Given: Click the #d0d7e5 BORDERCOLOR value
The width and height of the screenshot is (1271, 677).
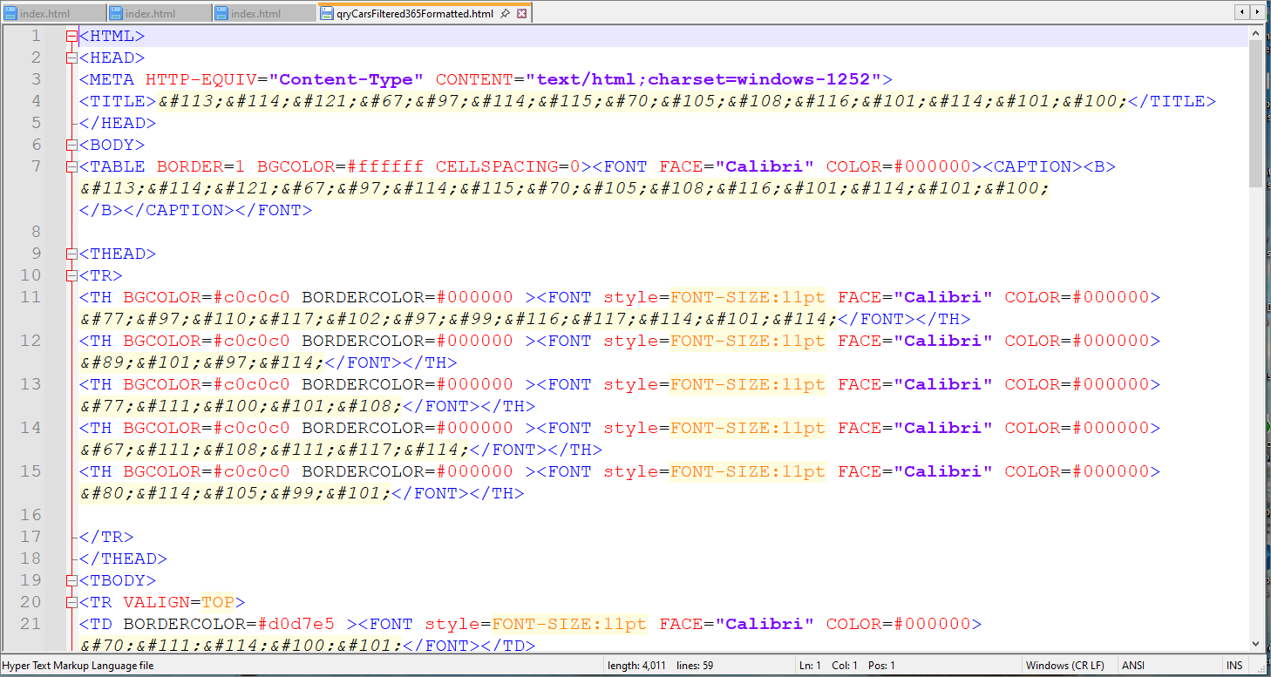Looking at the screenshot, I should [296, 624].
